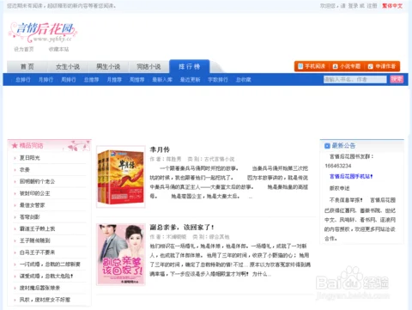Open 月排行 in the blue submenu
Viewport: 412px width, 310px height.
45,80
